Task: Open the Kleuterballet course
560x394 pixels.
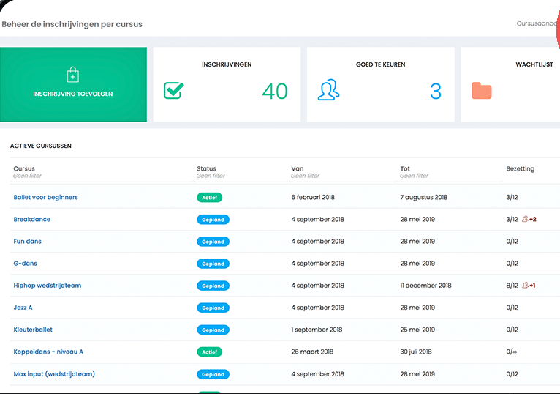Action: coord(33,330)
